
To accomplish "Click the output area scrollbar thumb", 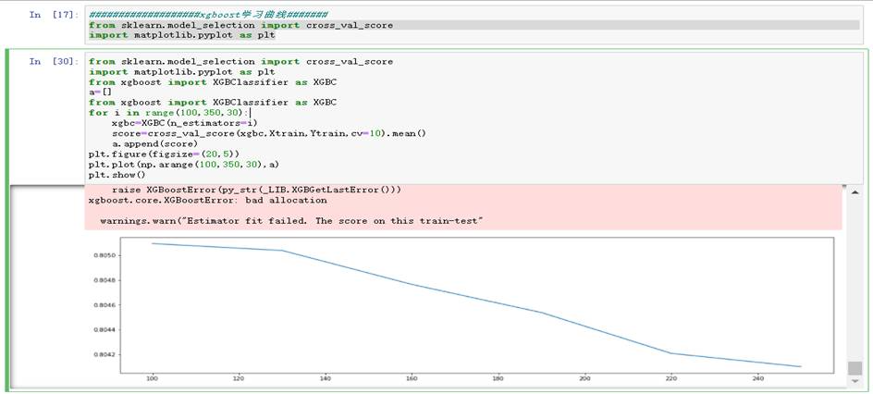I will coord(855,368).
